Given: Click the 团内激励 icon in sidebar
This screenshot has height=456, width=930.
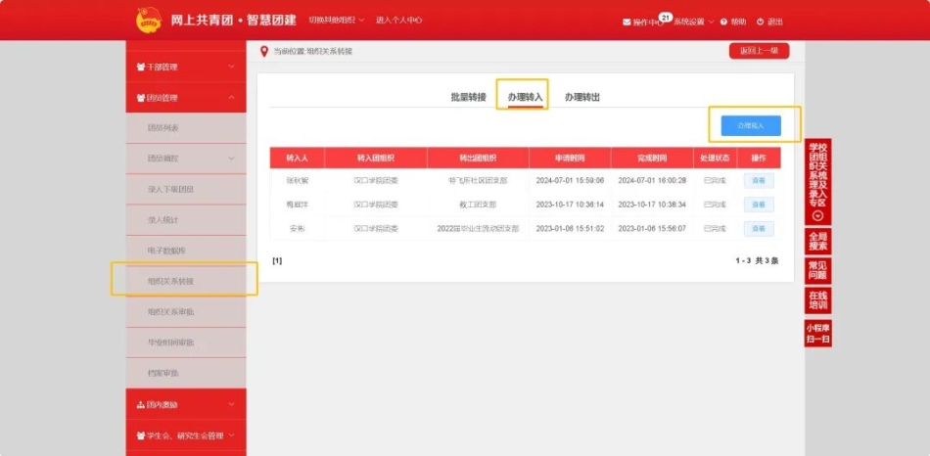Looking at the screenshot, I should (x=140, y=404).
